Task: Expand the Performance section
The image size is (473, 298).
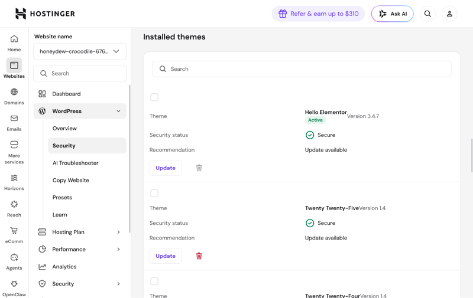Action: pyautogui.click(x=119, y=249)
